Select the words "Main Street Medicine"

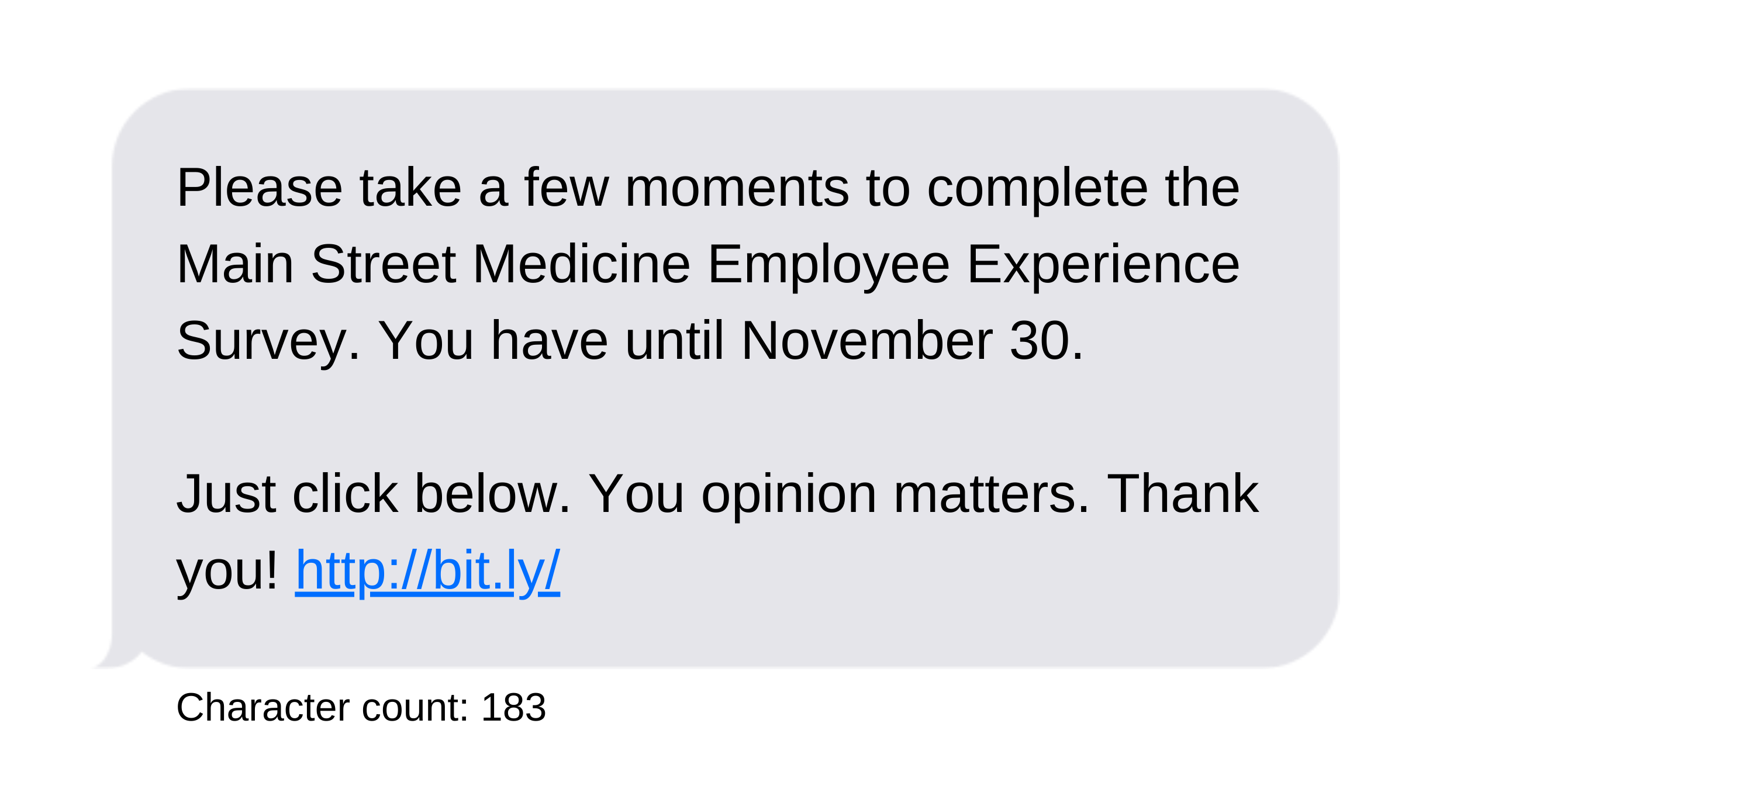(433, 264)
